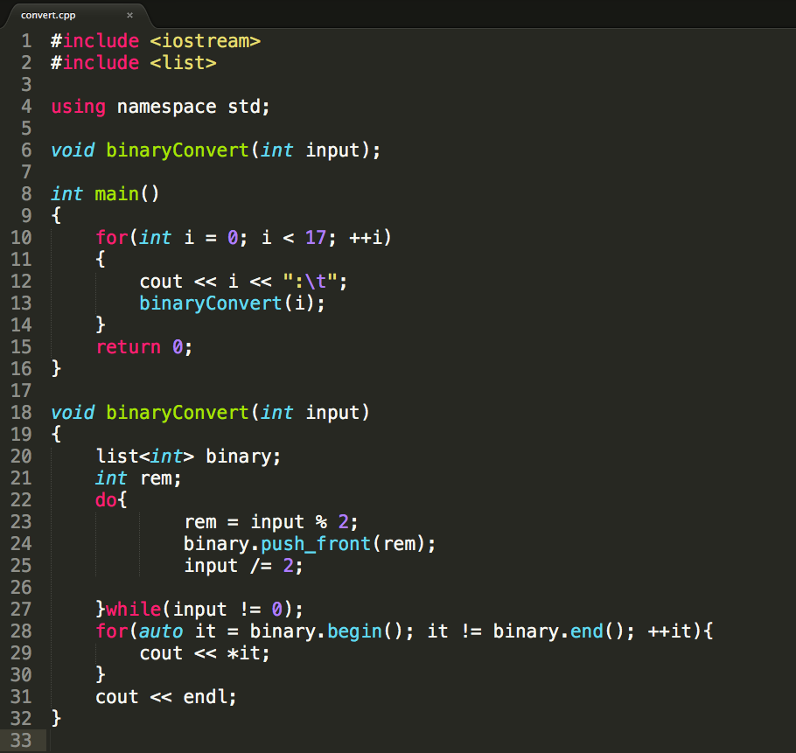796x753 pixels.
Task: Click opening brace on line 9
Action: (x=56, y=216)
